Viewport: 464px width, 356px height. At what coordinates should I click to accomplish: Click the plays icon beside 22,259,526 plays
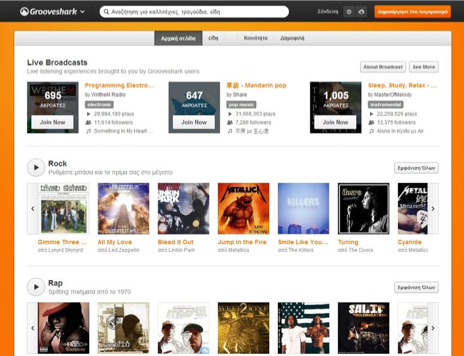(x=371, y=113)
